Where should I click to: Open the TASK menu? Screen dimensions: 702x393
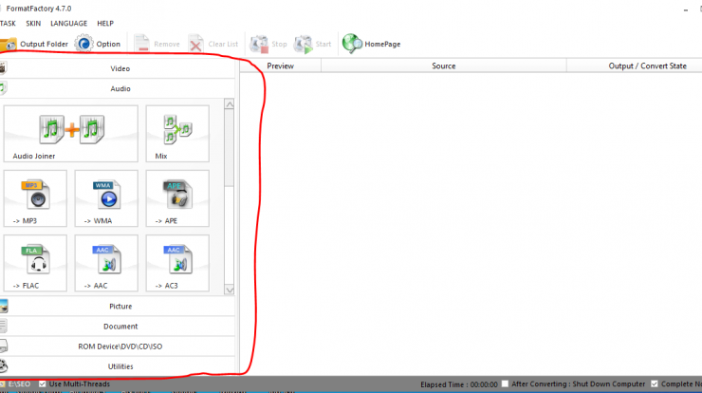coord(8,24)
